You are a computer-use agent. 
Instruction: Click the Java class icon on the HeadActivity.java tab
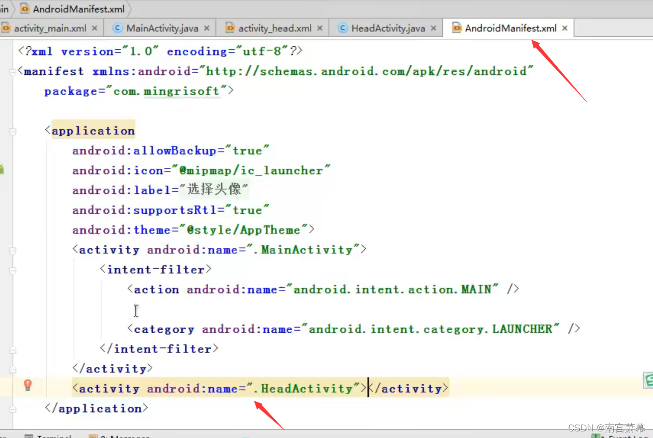[x=343, y=28]
